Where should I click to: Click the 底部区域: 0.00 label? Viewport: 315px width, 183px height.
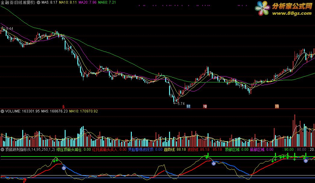pyautogui.click(x=261, y=150)
